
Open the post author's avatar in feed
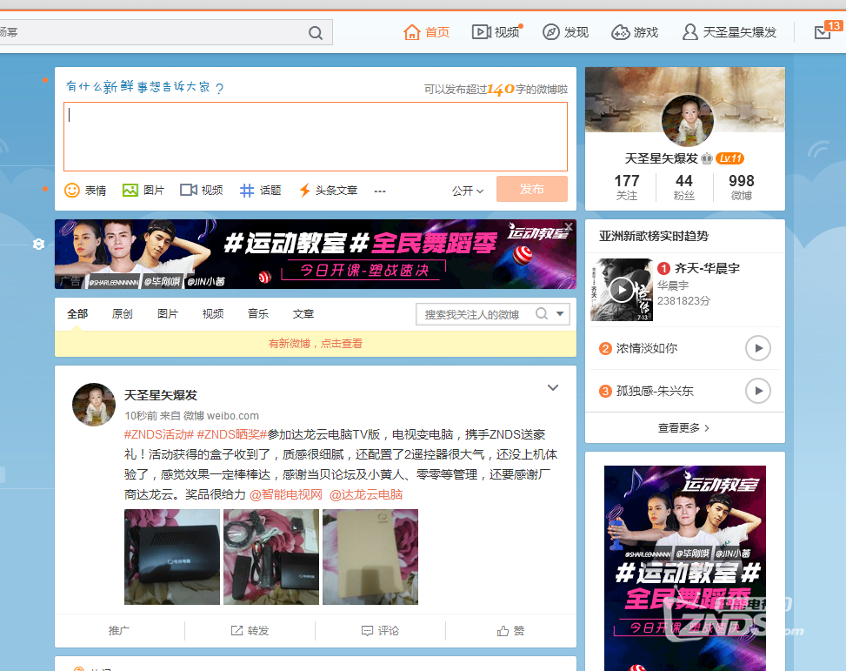tap(94, 405)
